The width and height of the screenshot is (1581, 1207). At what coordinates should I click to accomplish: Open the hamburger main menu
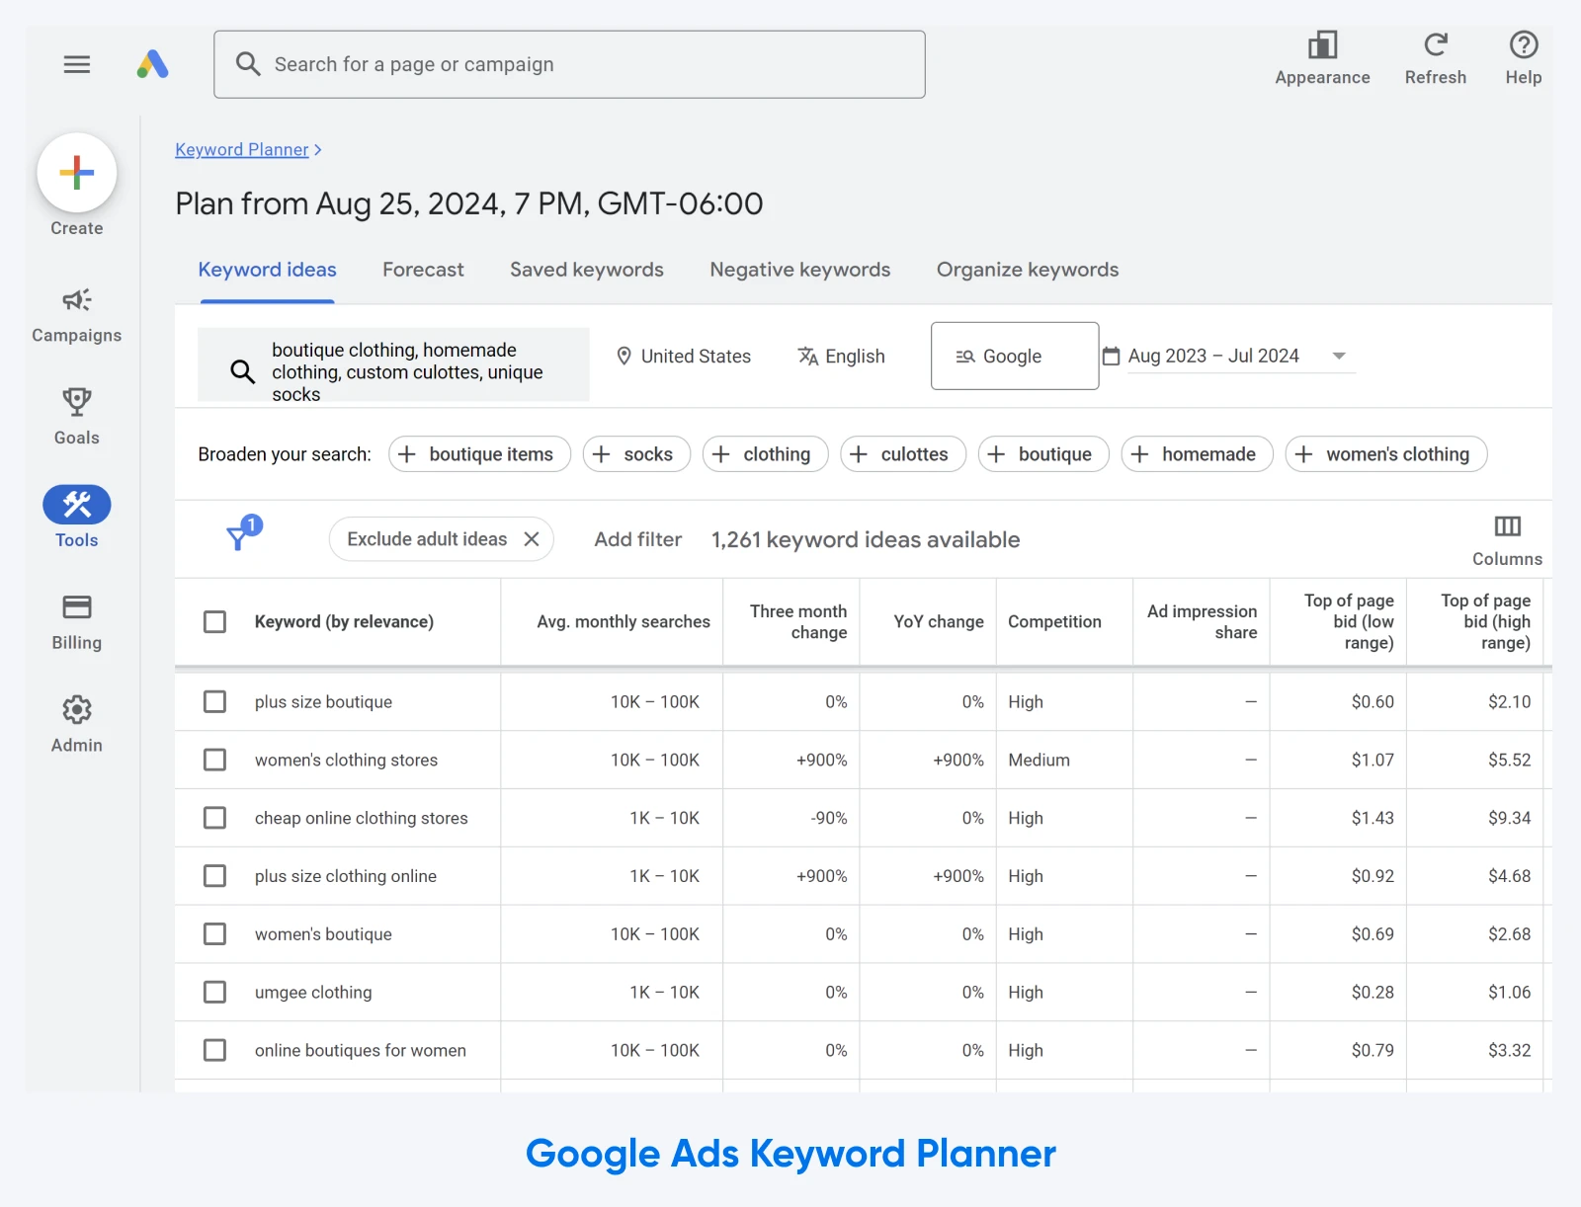coord(77,64)
